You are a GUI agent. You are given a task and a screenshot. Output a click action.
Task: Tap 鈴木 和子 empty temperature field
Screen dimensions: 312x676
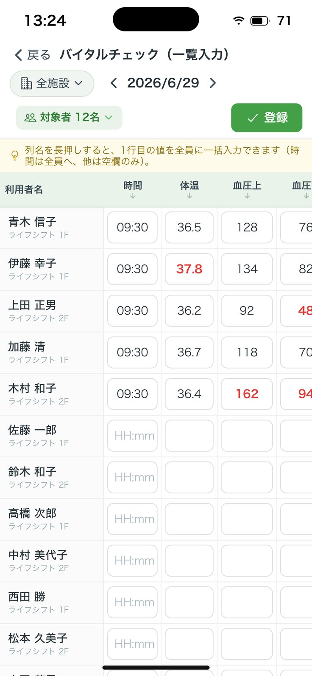tap(189, 477)
